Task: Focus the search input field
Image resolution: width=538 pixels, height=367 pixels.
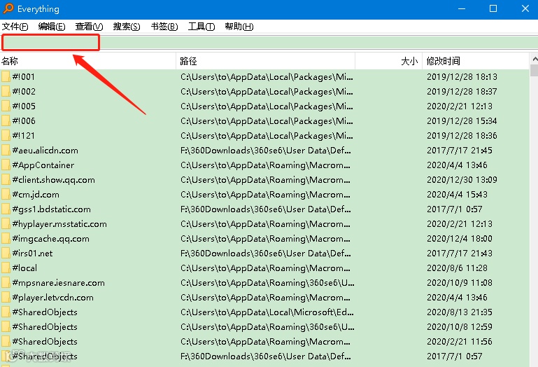Action: (269, 43)
